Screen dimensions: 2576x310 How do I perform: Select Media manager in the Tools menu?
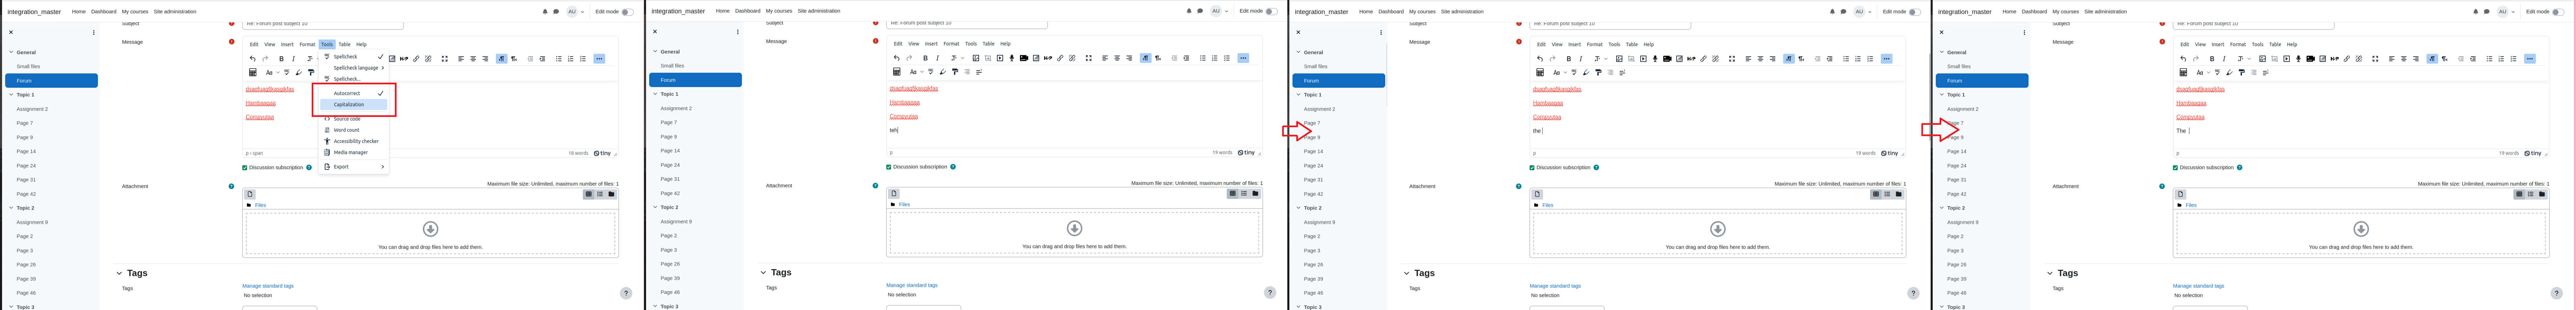click(354, 153)
